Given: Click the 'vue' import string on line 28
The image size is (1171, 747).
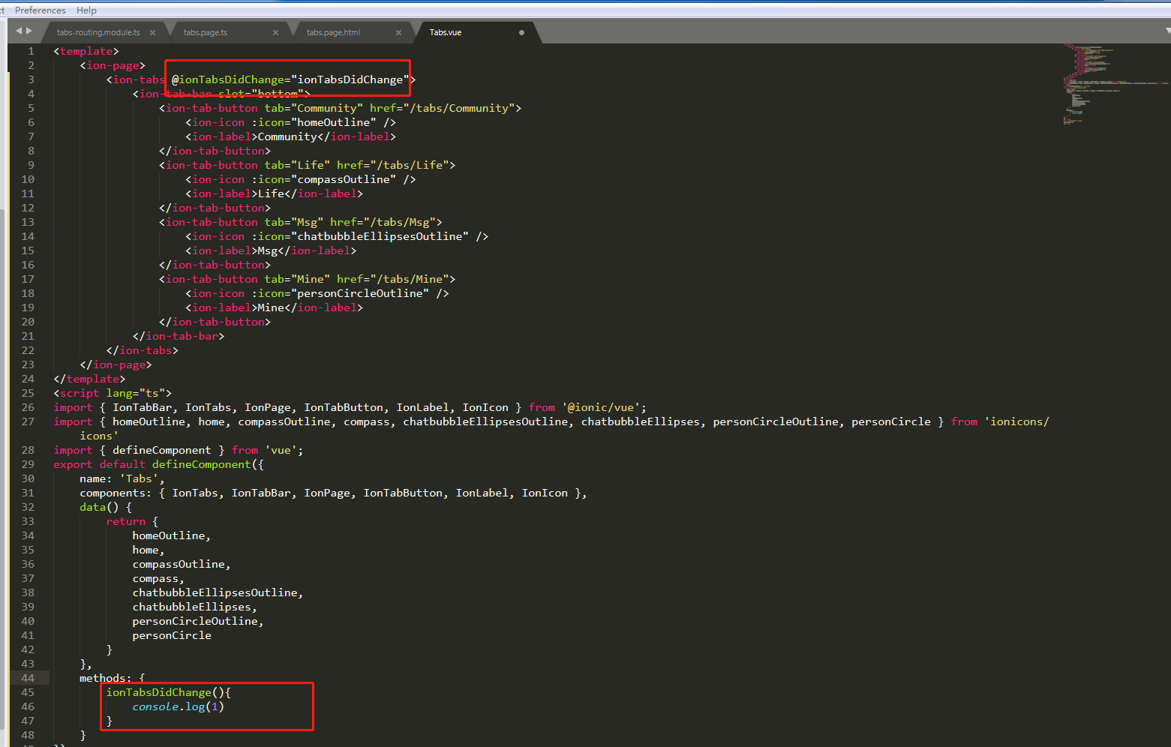Looking at the screenshot, I should [281, 450].
